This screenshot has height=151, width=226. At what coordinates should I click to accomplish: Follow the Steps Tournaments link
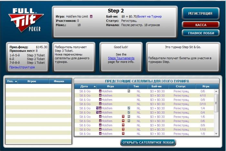click(121, 58)
